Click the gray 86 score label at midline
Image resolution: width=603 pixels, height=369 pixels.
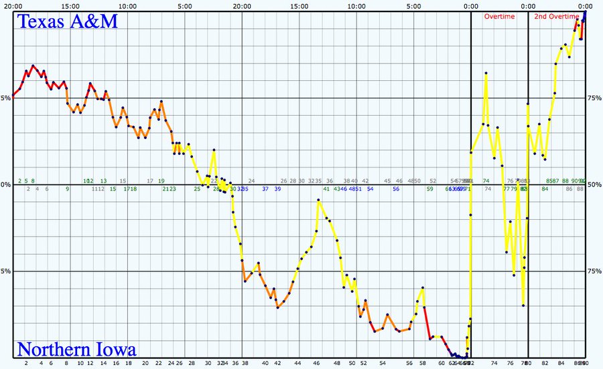point(569,189)
